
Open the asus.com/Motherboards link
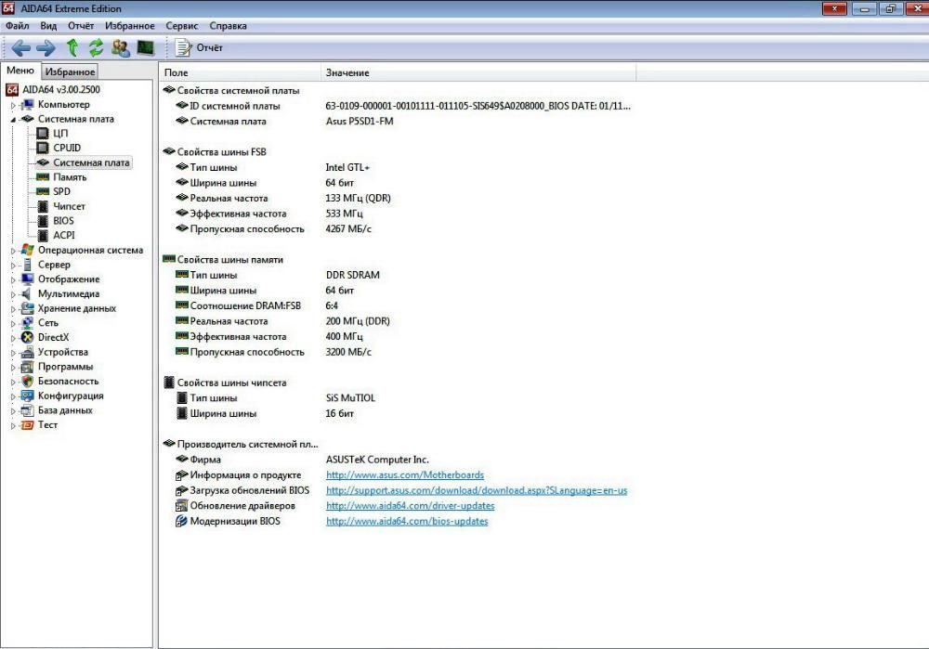click(405, 474)
